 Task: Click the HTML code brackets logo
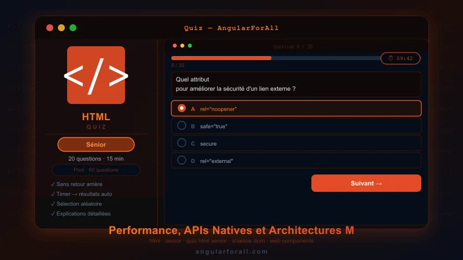96,75
